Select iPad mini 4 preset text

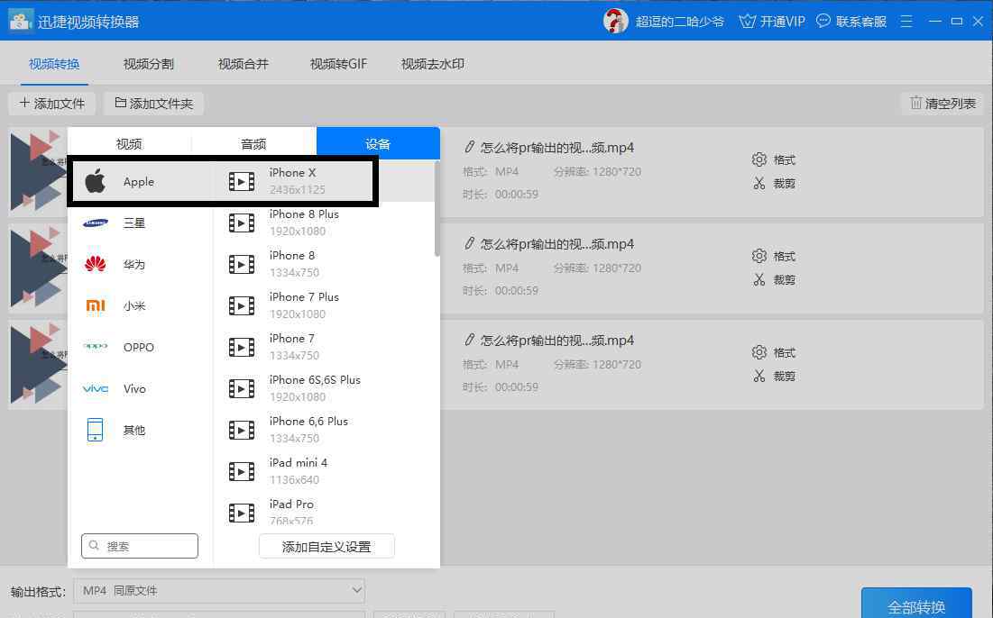pyautogui.click(x=299, y=462)
